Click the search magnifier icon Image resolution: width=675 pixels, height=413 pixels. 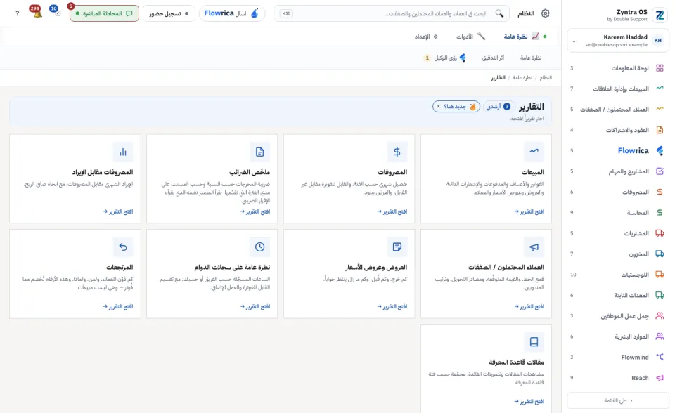point(499,13)
